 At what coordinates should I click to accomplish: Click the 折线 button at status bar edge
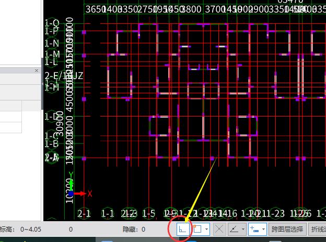coord(318,229)
